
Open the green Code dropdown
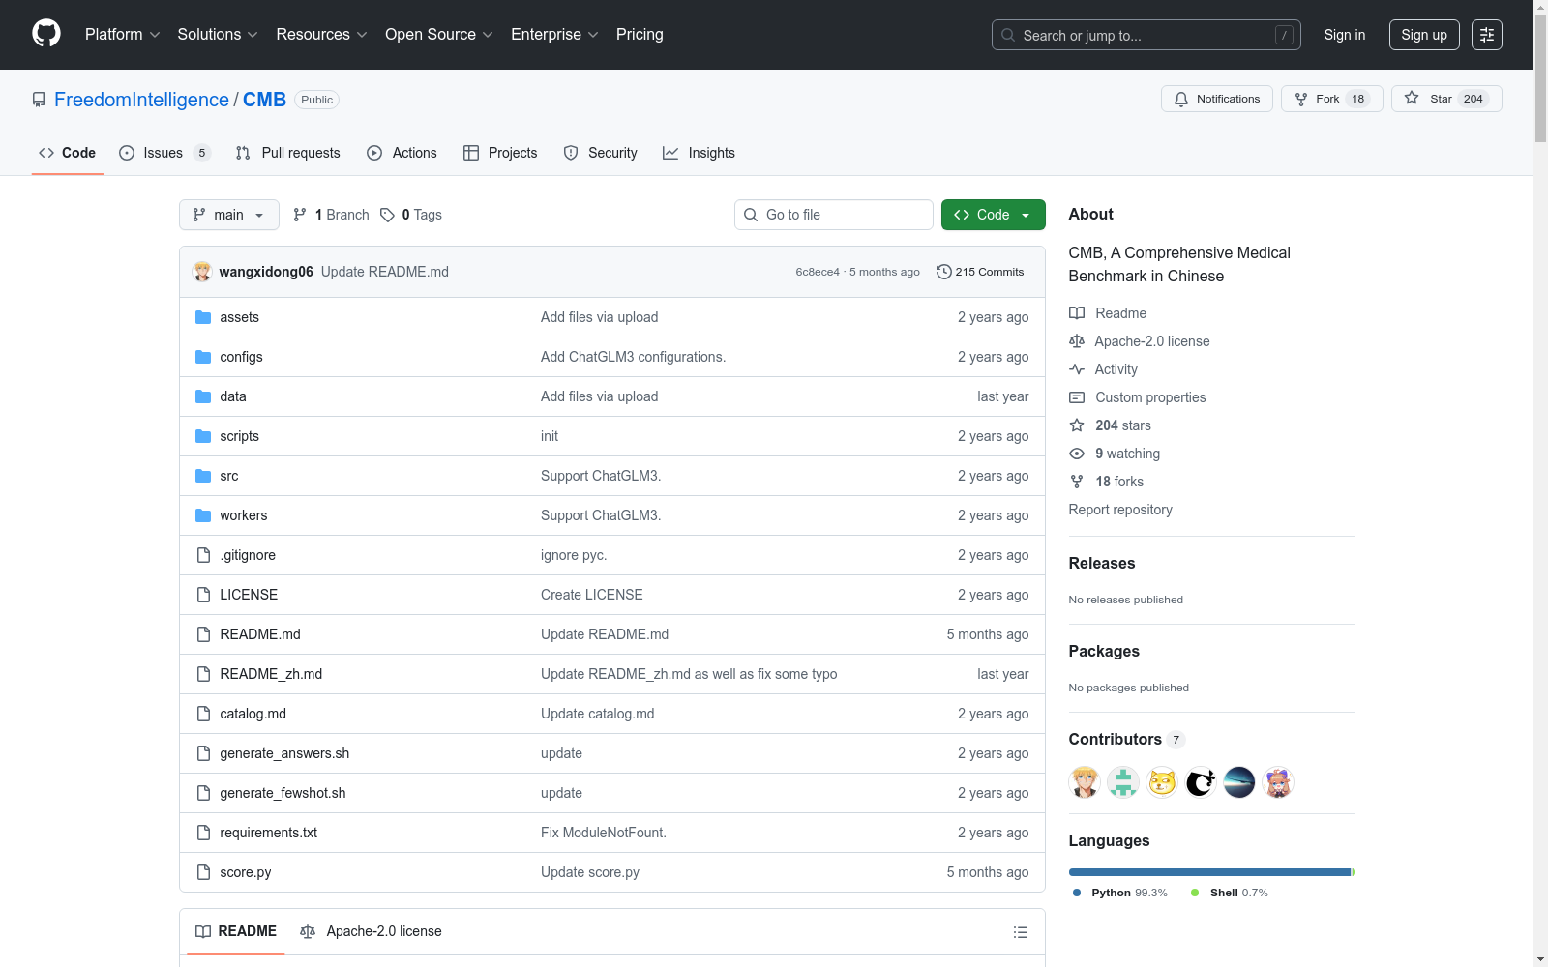pyautogui.click(x=993, y=215)
